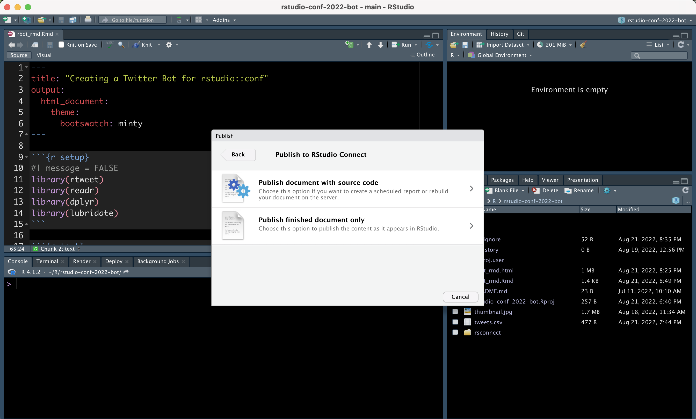Image resolution: width=696 pixels, height=419 pixels.
Task: Click Save workspace icon in Environment
Action: click(465, 45)
